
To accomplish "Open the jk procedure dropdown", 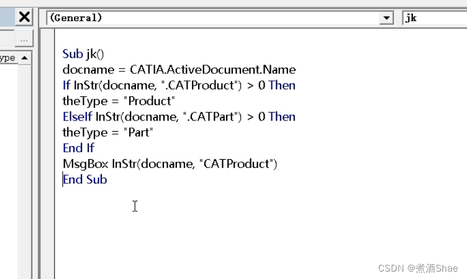I will [x=434, y=18].
